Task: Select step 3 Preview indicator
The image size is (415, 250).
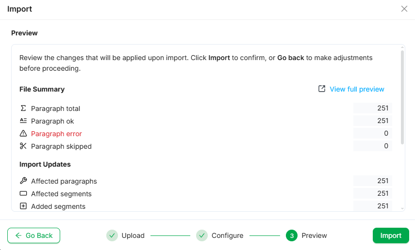Action: tap(292, 235)
